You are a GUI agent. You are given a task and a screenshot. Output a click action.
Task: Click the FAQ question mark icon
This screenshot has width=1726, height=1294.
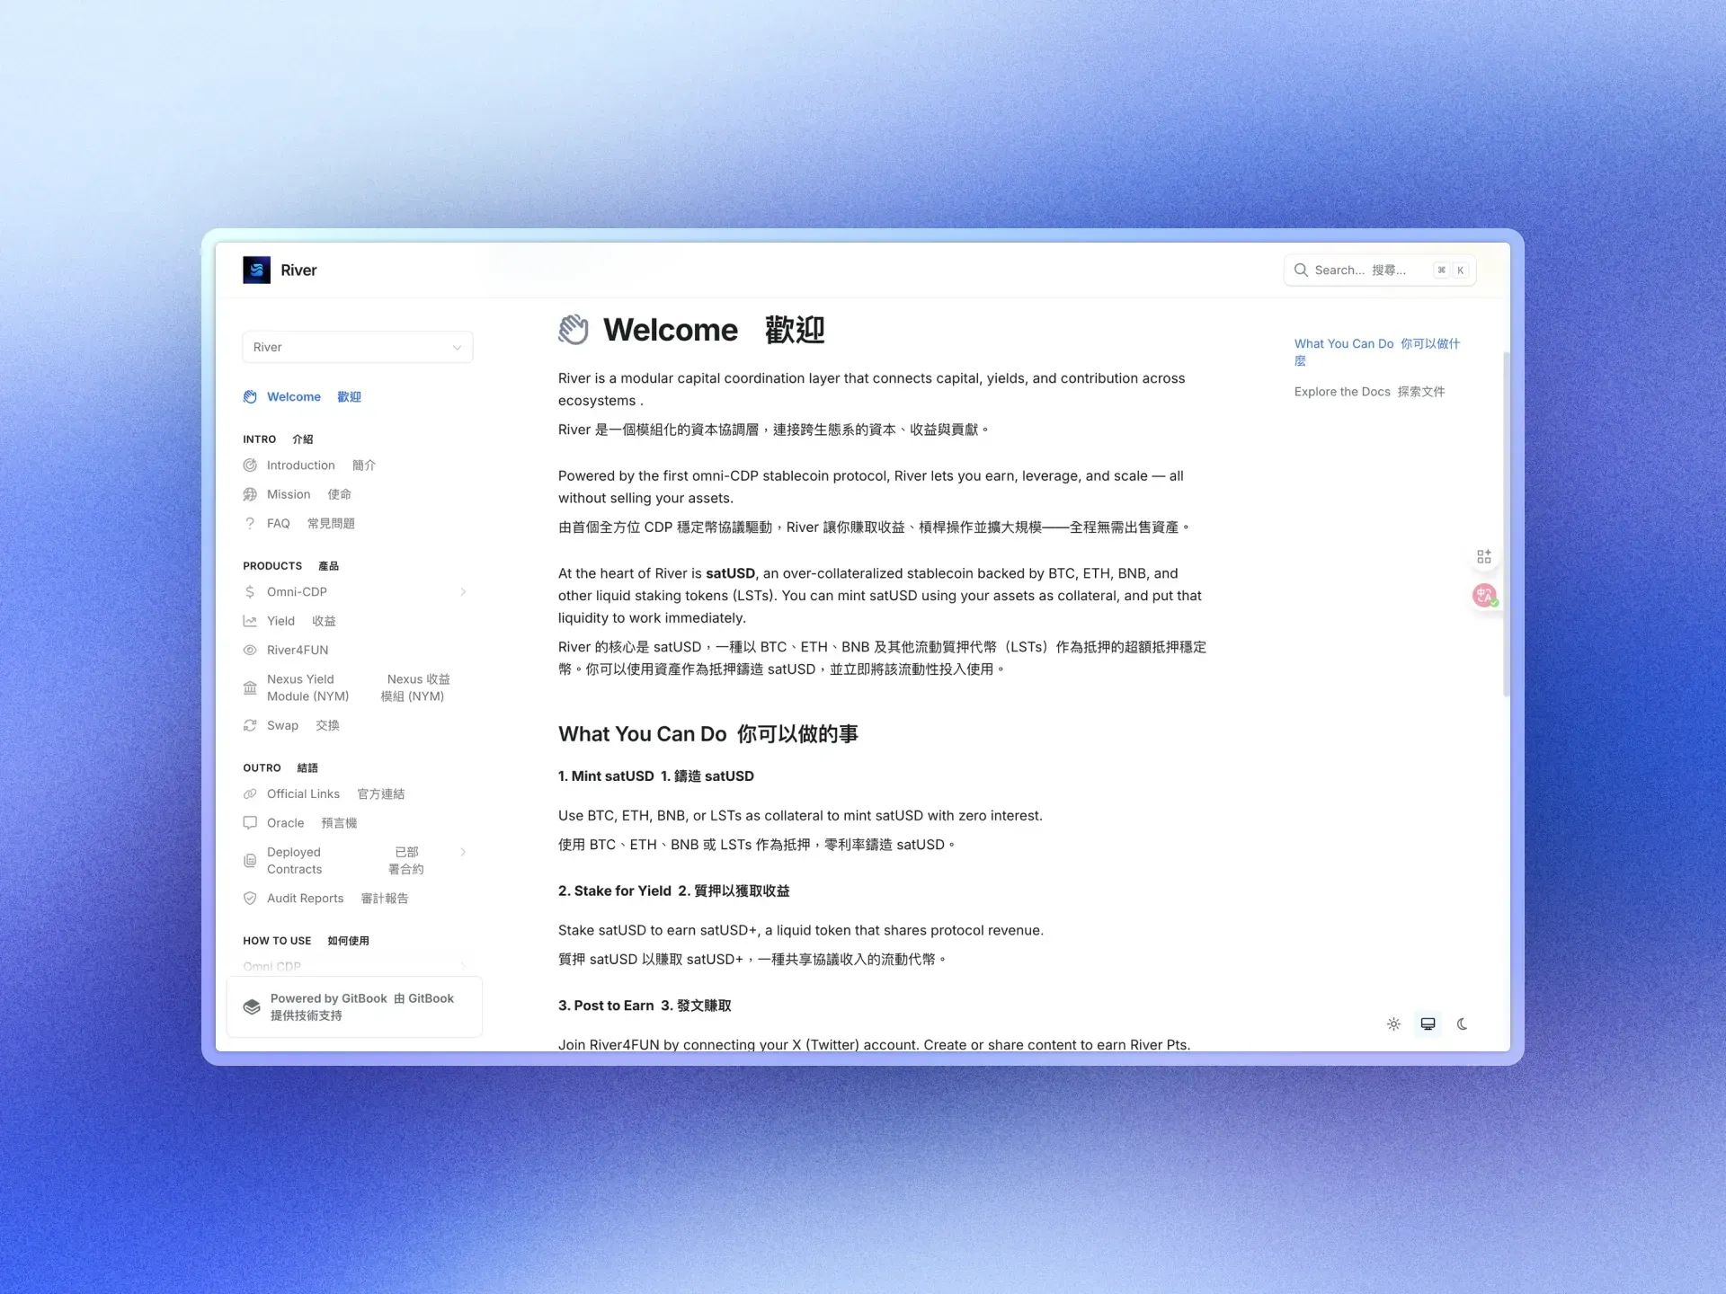[250, 523]
